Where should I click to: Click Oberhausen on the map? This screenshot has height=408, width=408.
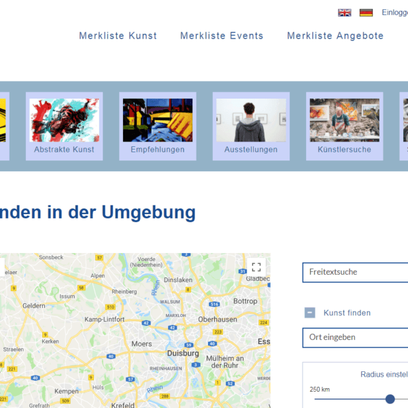tap(218, 320)
